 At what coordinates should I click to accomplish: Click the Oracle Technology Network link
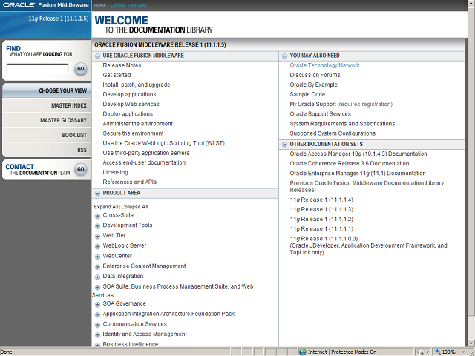point(324,65)
